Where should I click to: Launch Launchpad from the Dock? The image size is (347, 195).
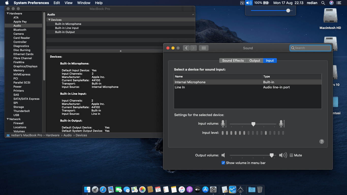click(x=95, y=189)
